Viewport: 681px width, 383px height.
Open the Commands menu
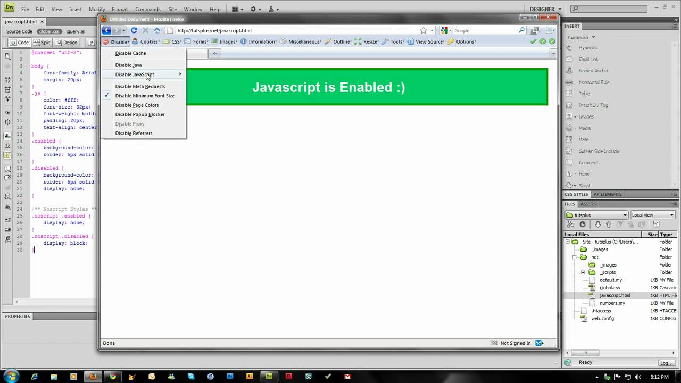(148, 9)
